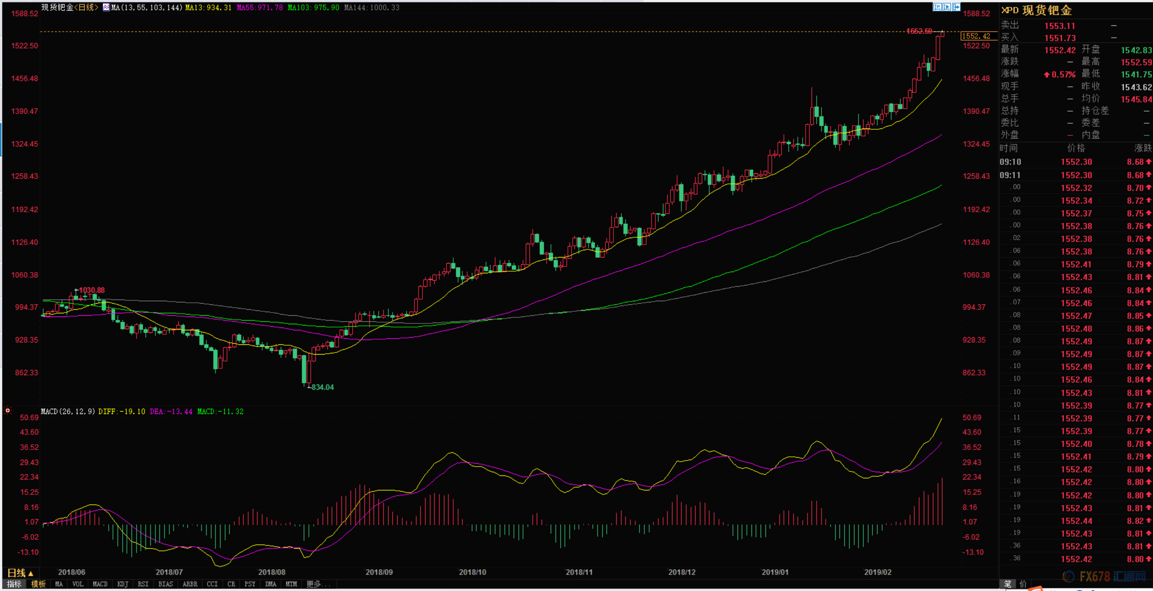This screenshot has height=591, width=1153.
Task: Click the MACD(26,12,9) indicator label
Action: 68,411
